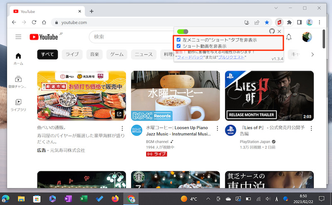The height and width of the screenshot is (205, 332).
Task: Open options menu for 水曜コーヒー video
Action: 216,129
